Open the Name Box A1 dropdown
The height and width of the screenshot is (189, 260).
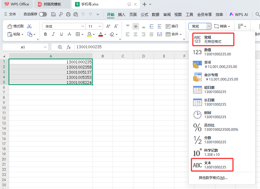click(46, 47)
